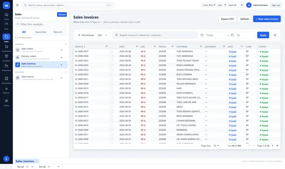
Task: Click the NK app logo
Action: click(6, 6)
